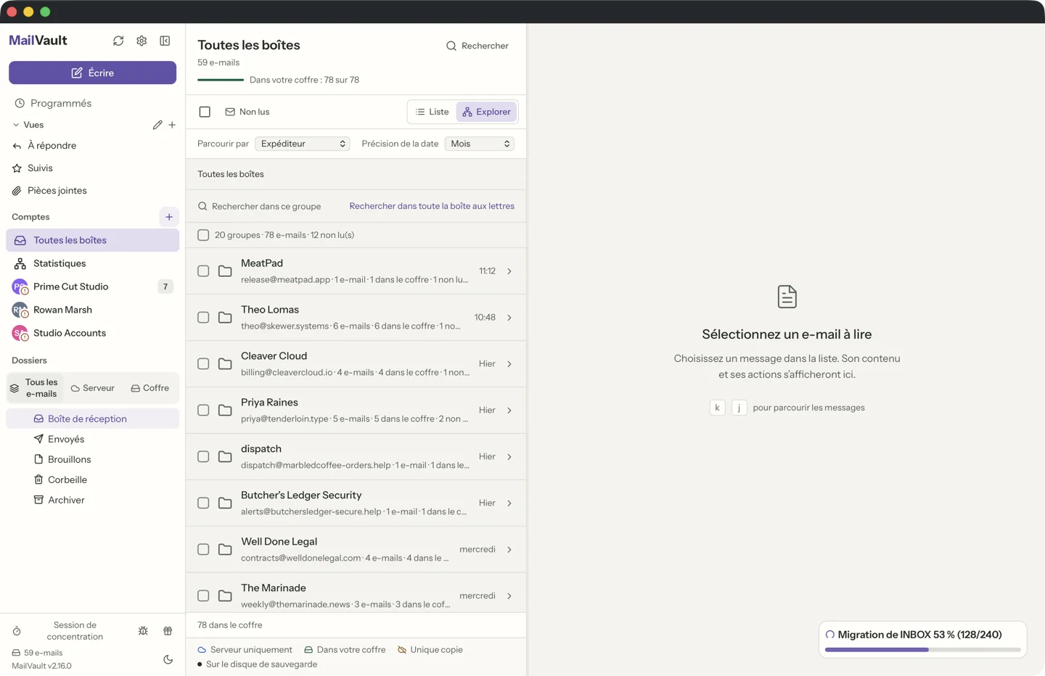Tick the Well Done Legal checkbox
The width and height of the screenshot is (1045, 676).
click(203, 550)
